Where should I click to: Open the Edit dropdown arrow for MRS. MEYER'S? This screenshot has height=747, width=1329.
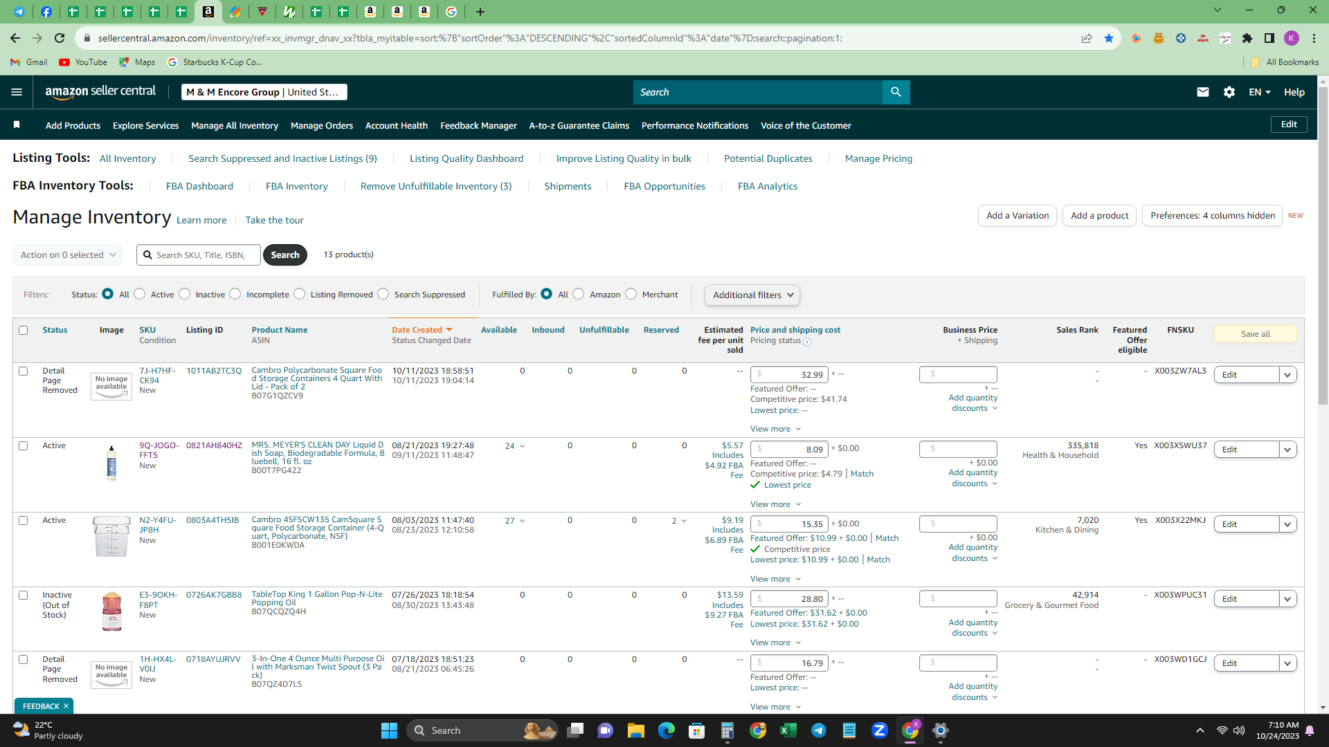click(x=1288, y=450)
